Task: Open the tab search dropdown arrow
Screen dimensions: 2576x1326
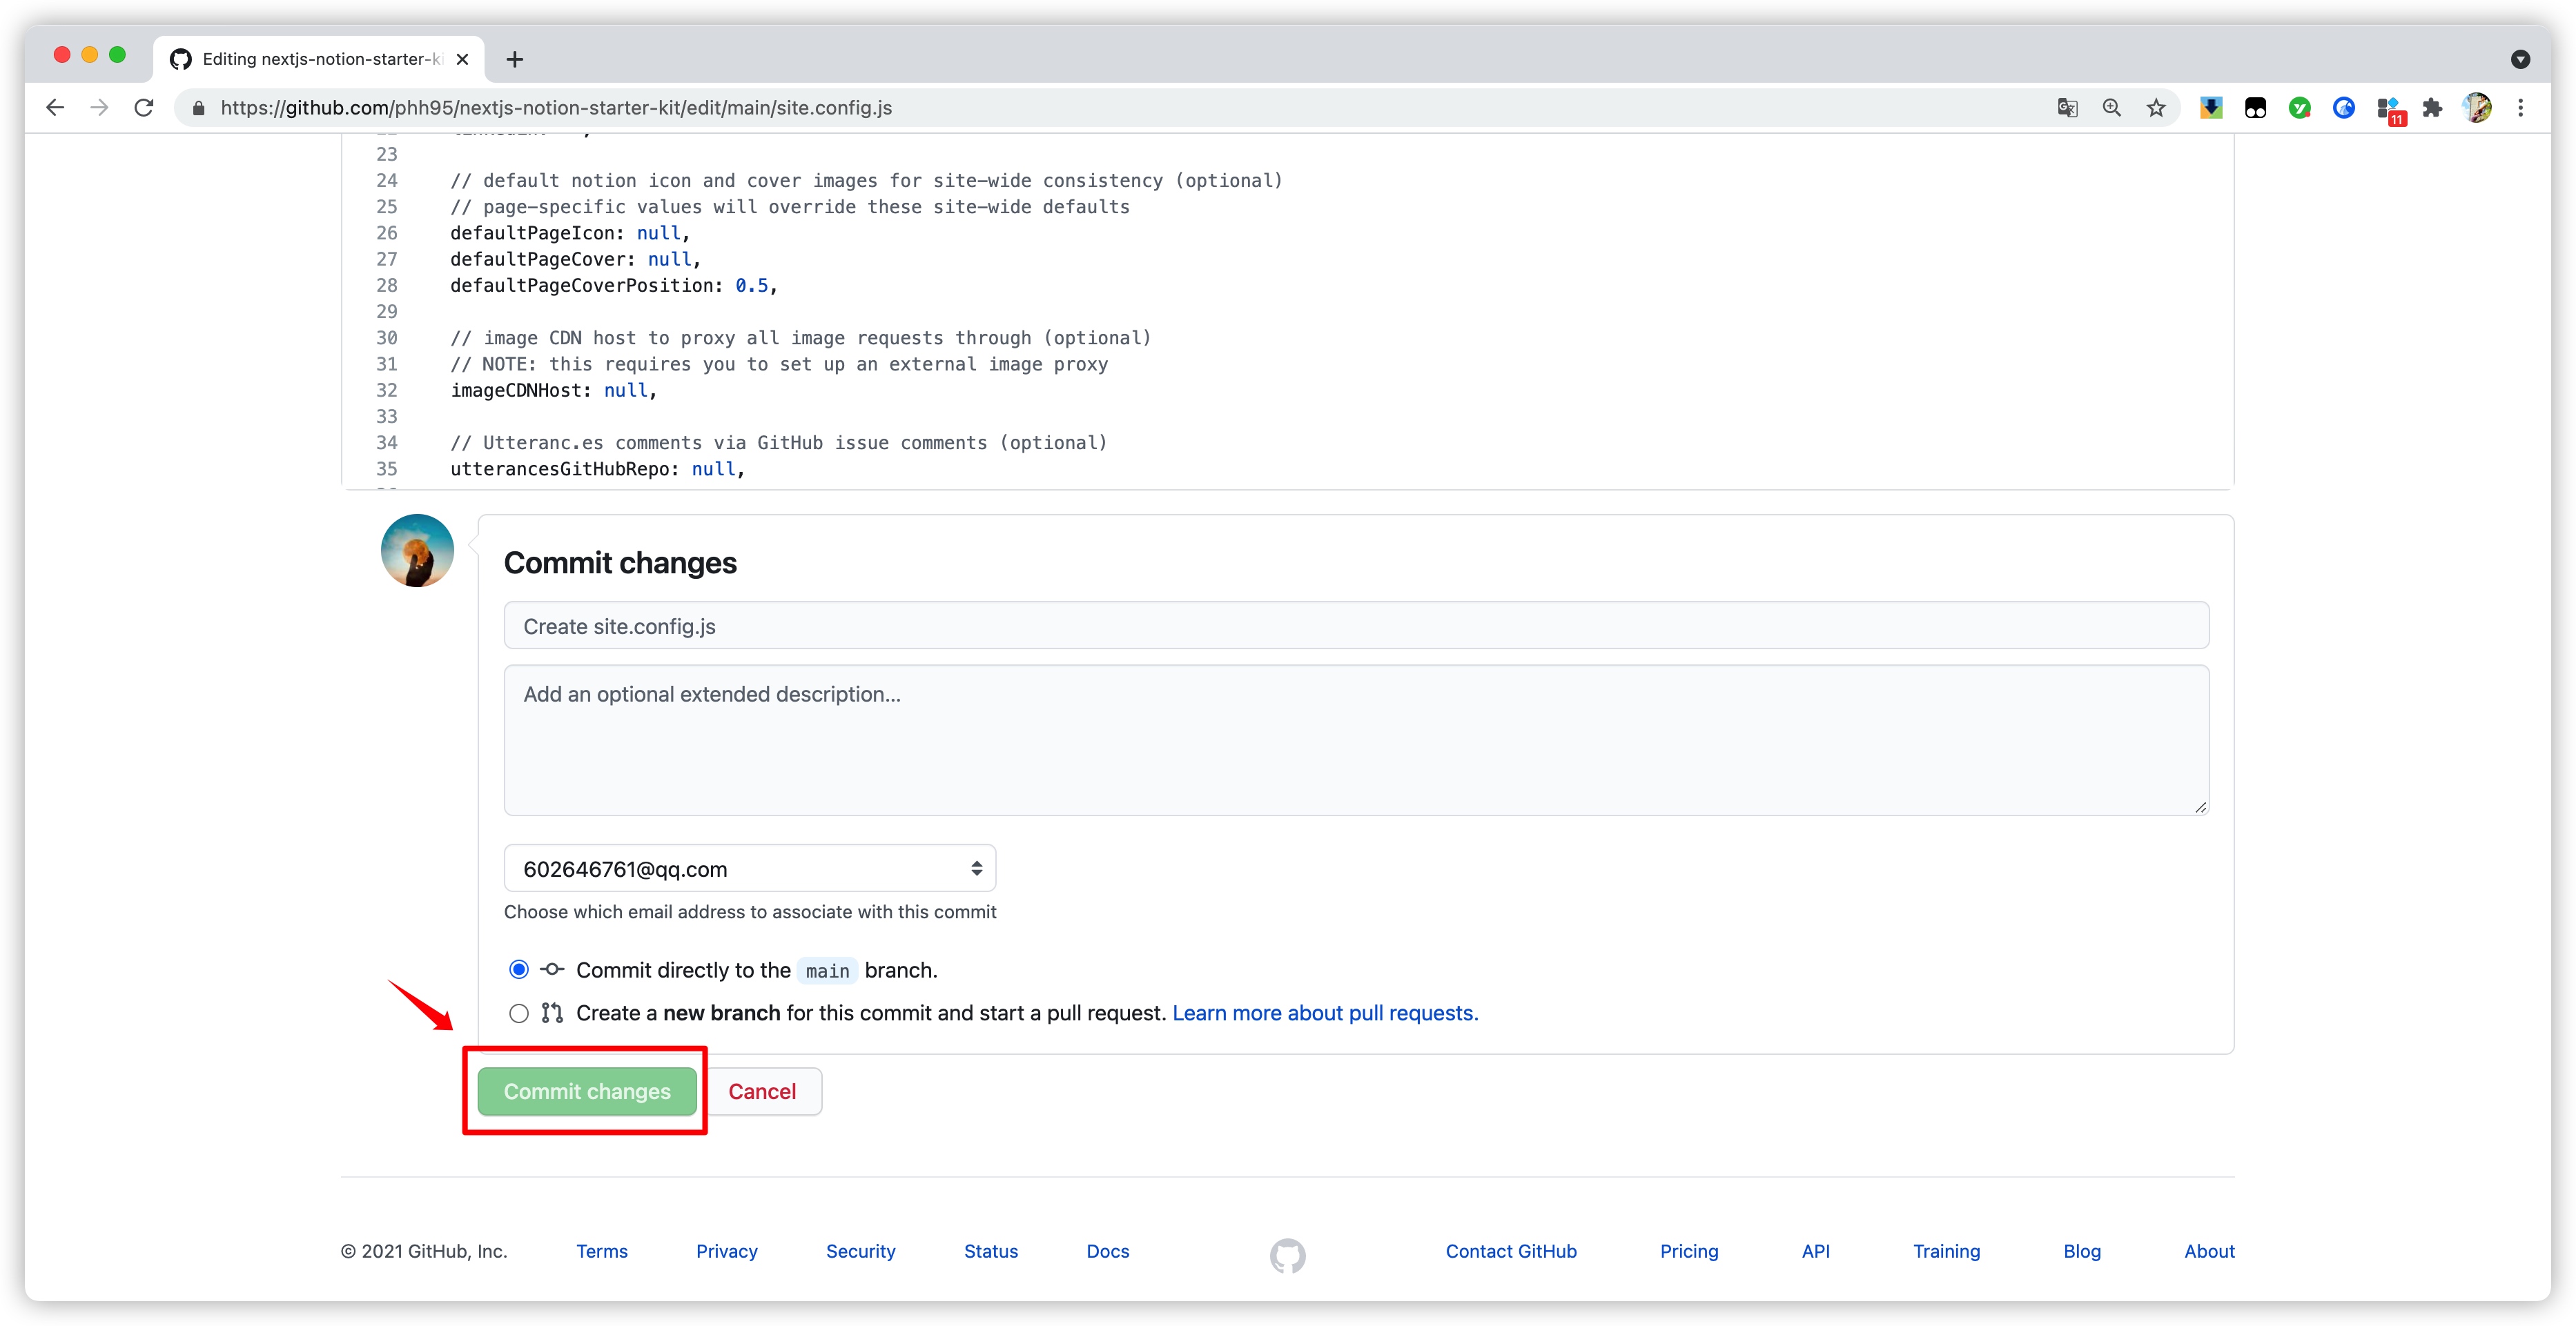Action: click(x=2520, y=59)
